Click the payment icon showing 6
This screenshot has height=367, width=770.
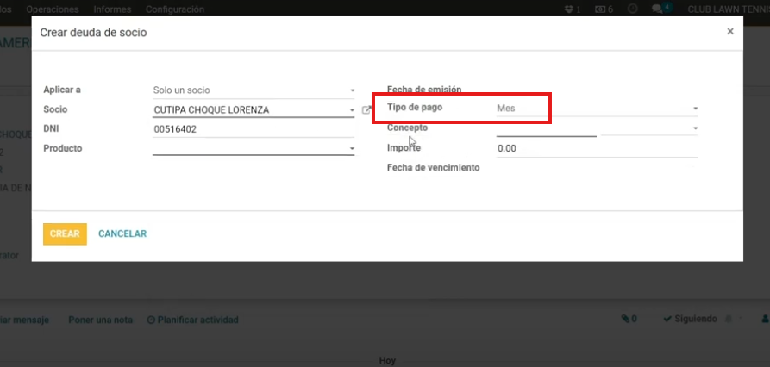pyautogui.click(x=604, y=9)
